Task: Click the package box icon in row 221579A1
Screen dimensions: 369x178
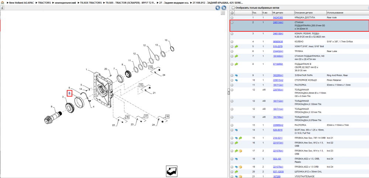Action: [240, 167]
